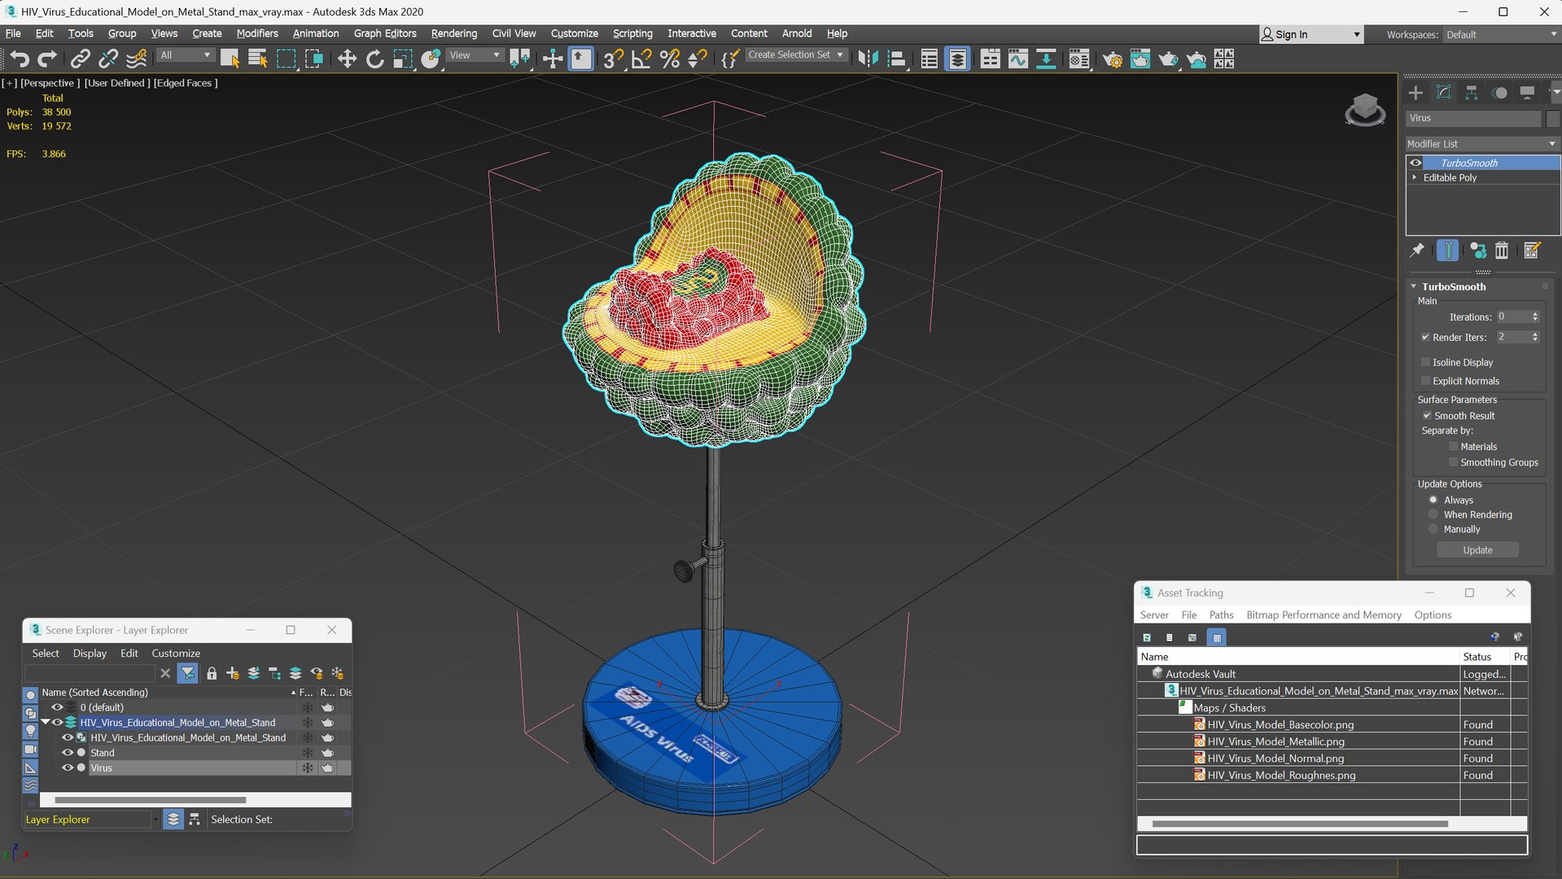Activate the Select and Move tool
1562x879 pixels.
[x=347, y=59]
